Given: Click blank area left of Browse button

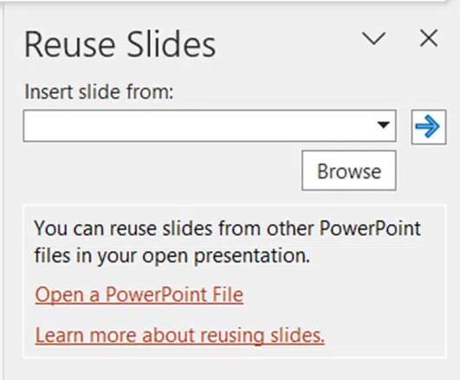Looking at the screenshot, I should 161,171.
